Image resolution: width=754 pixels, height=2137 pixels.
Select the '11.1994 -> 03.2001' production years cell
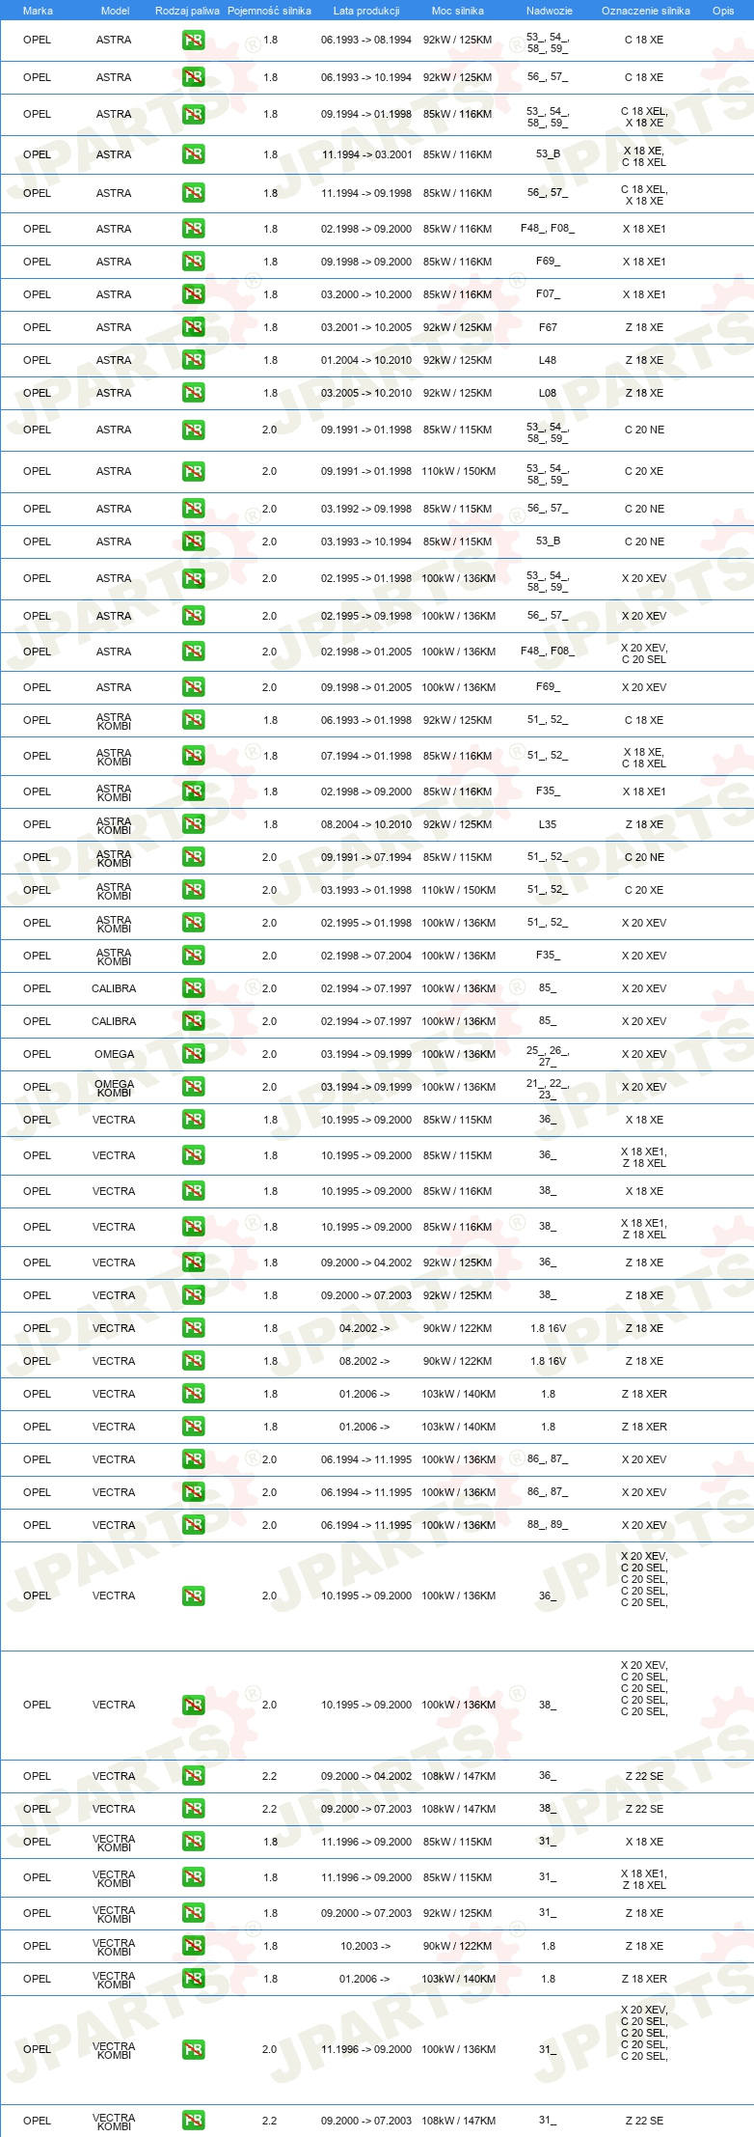[366, 154]
